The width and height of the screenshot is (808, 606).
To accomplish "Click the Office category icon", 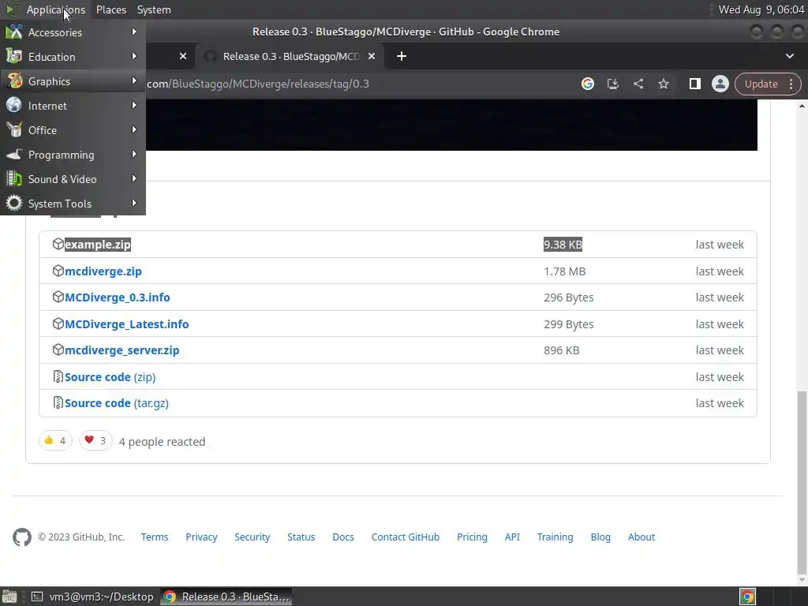I will (14, 130).
